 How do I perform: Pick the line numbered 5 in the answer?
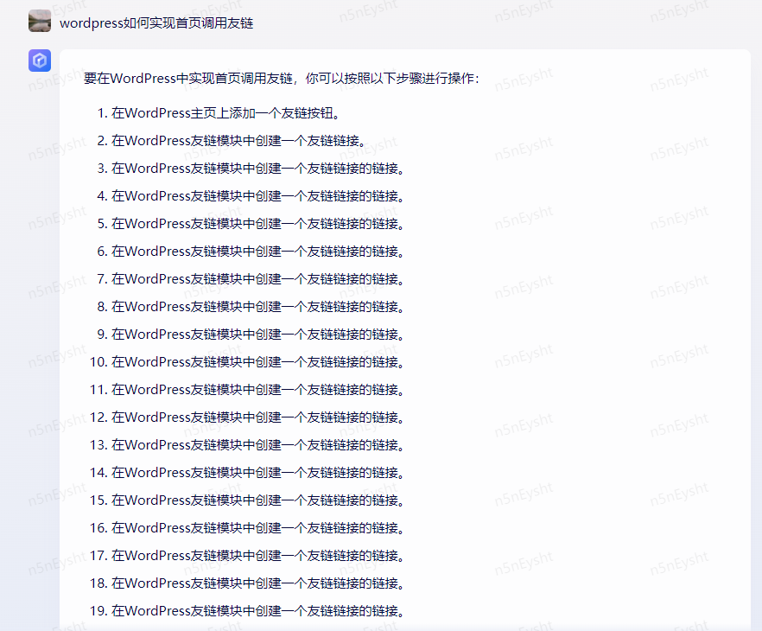point(257,224)
